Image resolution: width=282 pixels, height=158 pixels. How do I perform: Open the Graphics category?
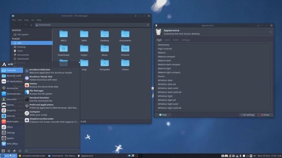(x=12, y=110)
